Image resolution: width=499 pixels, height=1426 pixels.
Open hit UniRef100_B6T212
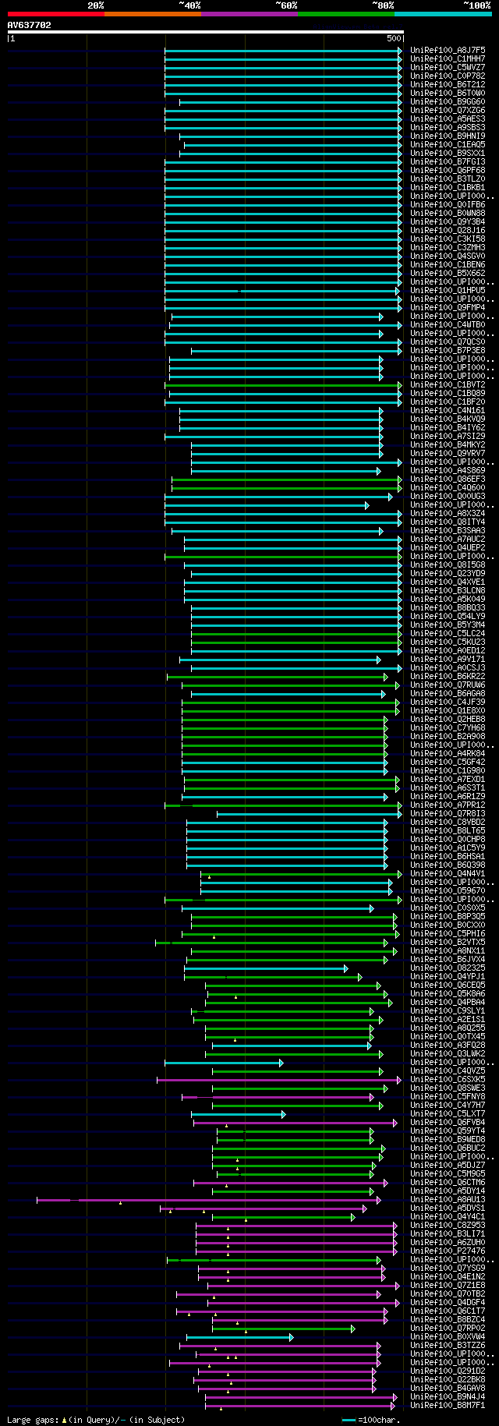[x=448, y=84]
